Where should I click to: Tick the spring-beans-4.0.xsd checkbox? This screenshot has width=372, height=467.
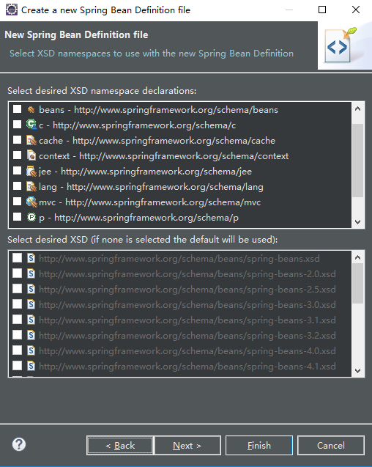(x=17, y=350)
